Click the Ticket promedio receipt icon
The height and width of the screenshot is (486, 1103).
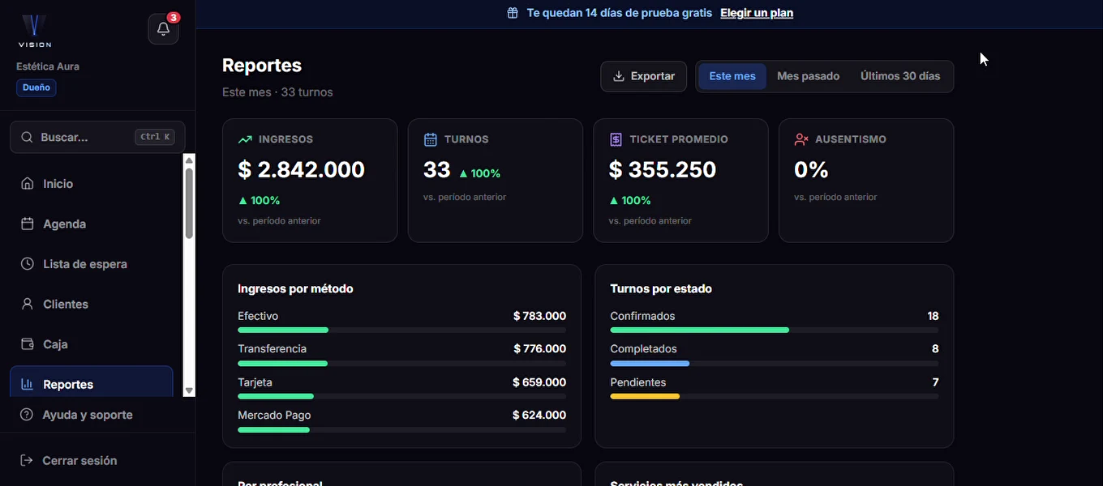(616, 139)
